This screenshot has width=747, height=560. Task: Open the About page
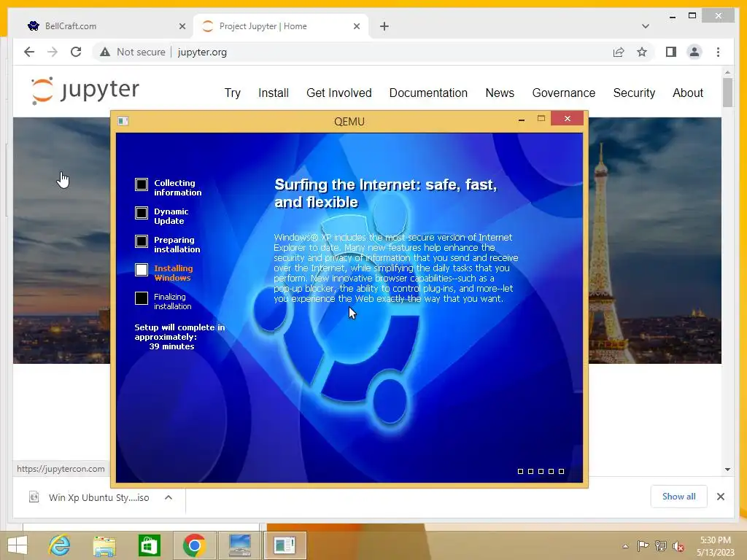[x=688, y=93]
